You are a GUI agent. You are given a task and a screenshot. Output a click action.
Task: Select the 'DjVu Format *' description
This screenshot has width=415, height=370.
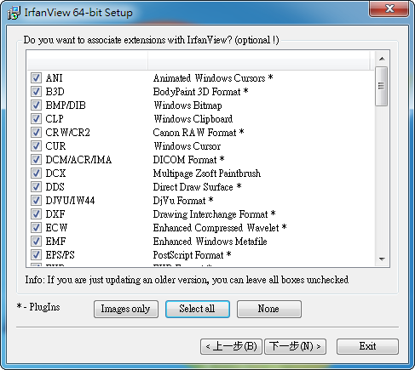(183, 201)
